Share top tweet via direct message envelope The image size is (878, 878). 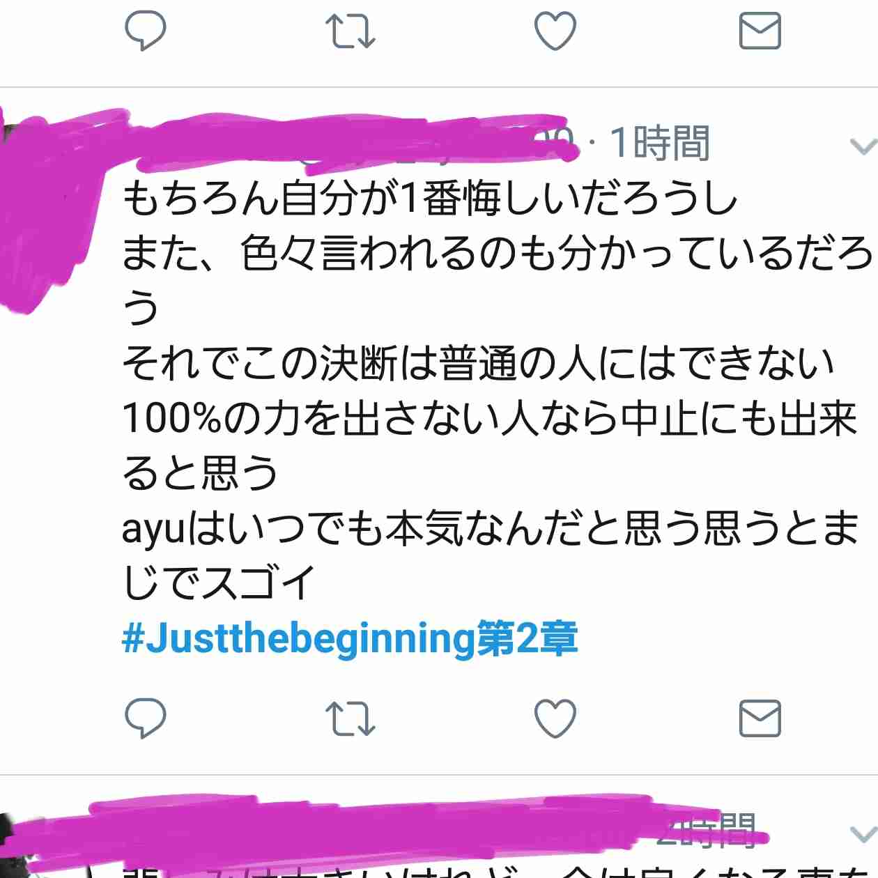[760, 31]
